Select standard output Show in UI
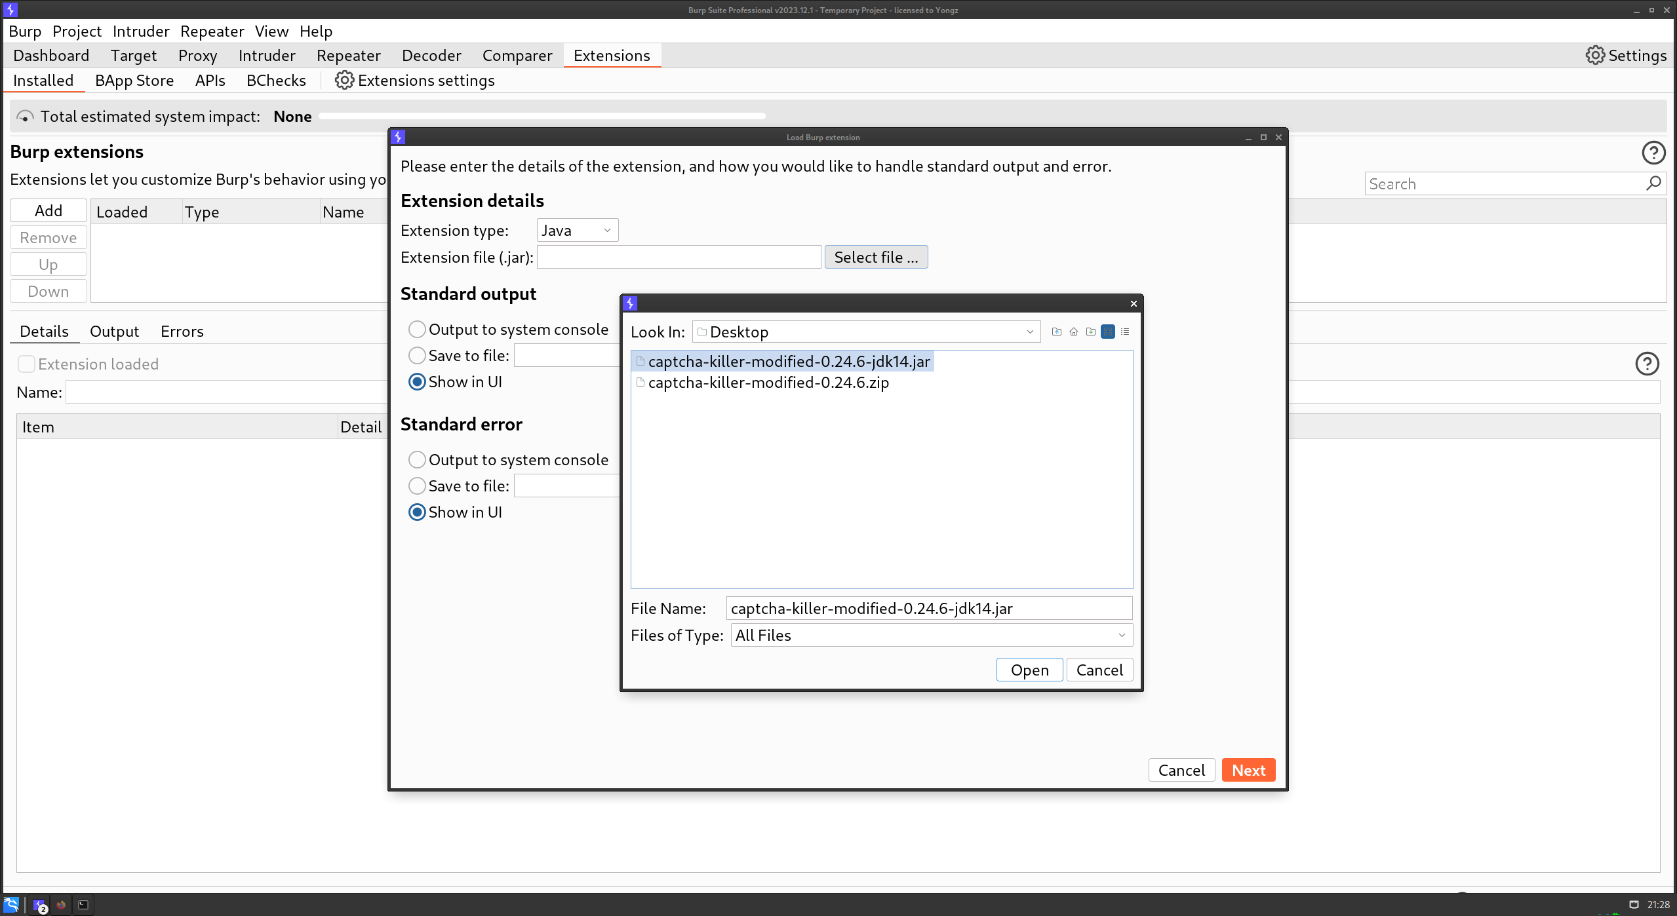Image resolution: width=1677 pixels, height=916 pixels. (417, 381)
